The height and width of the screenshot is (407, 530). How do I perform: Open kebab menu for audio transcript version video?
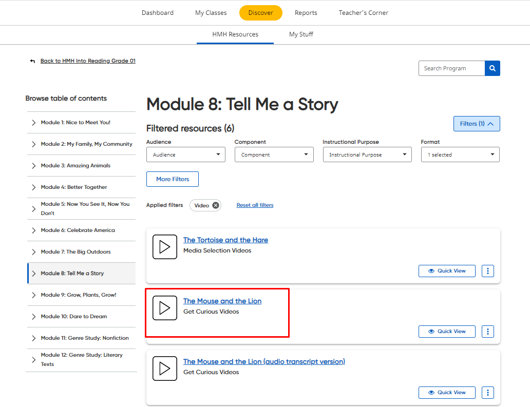[487, 393]
